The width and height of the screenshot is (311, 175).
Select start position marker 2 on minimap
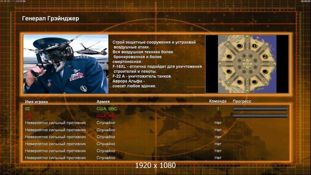tap(265, 57)
